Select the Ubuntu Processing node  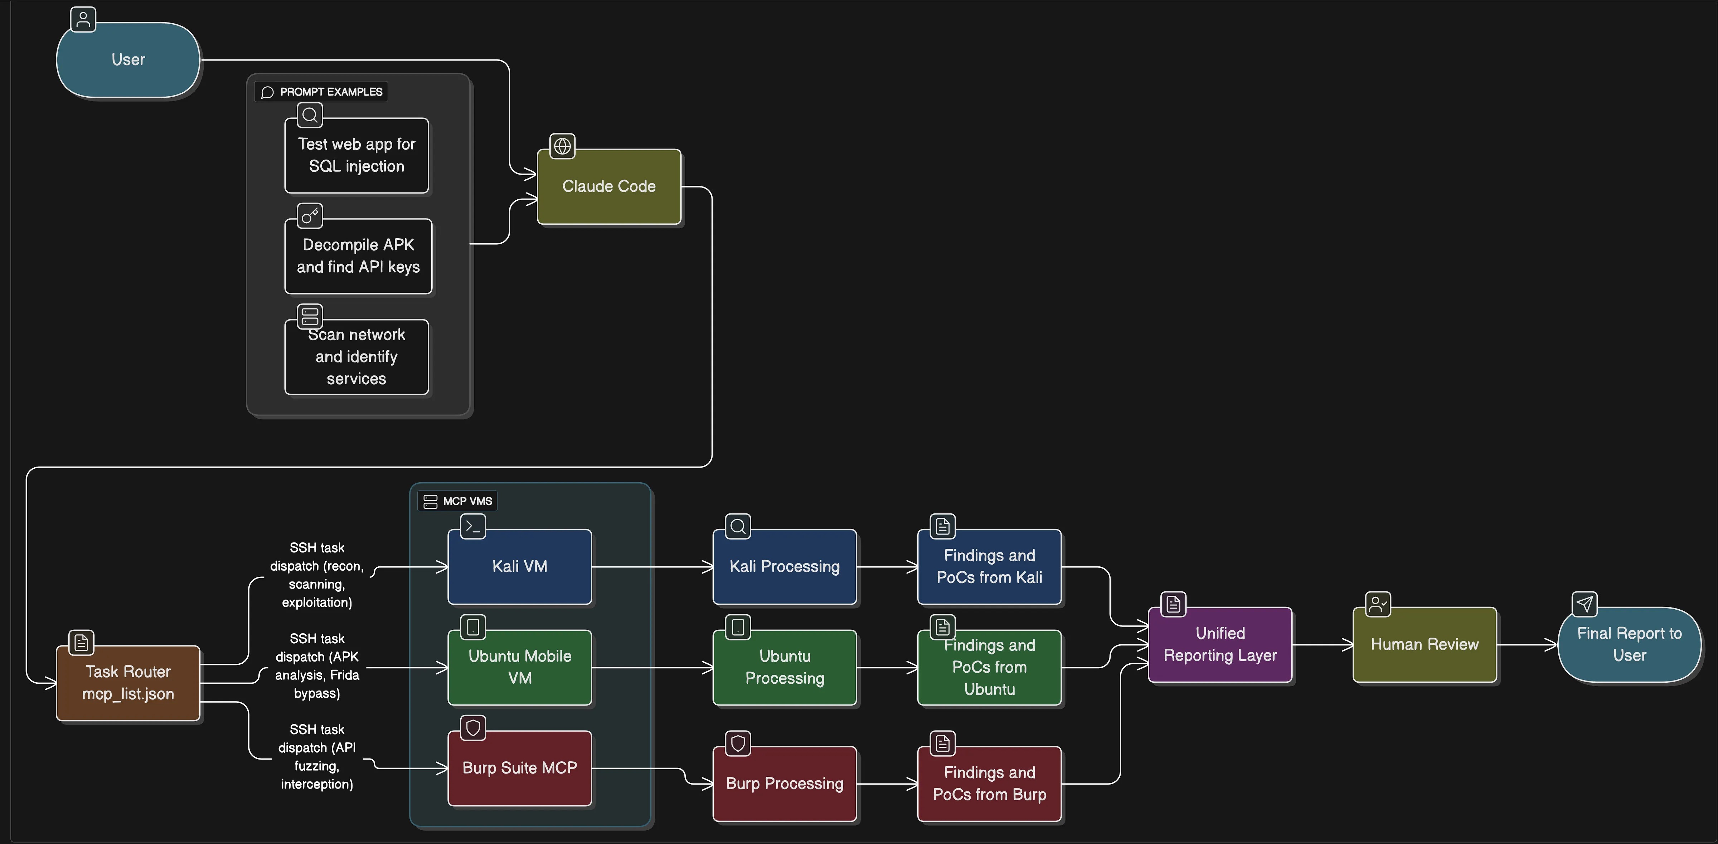784,667
